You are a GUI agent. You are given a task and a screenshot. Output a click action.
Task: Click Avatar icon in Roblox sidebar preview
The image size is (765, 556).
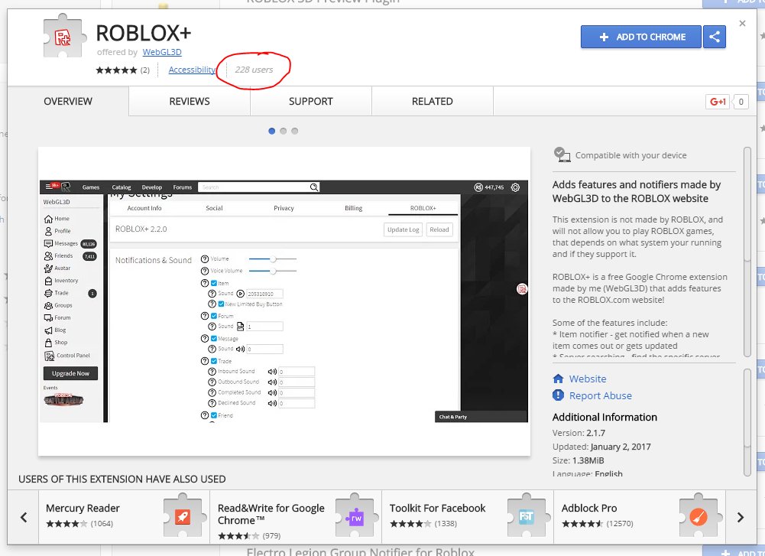click(x=48, y=268)
